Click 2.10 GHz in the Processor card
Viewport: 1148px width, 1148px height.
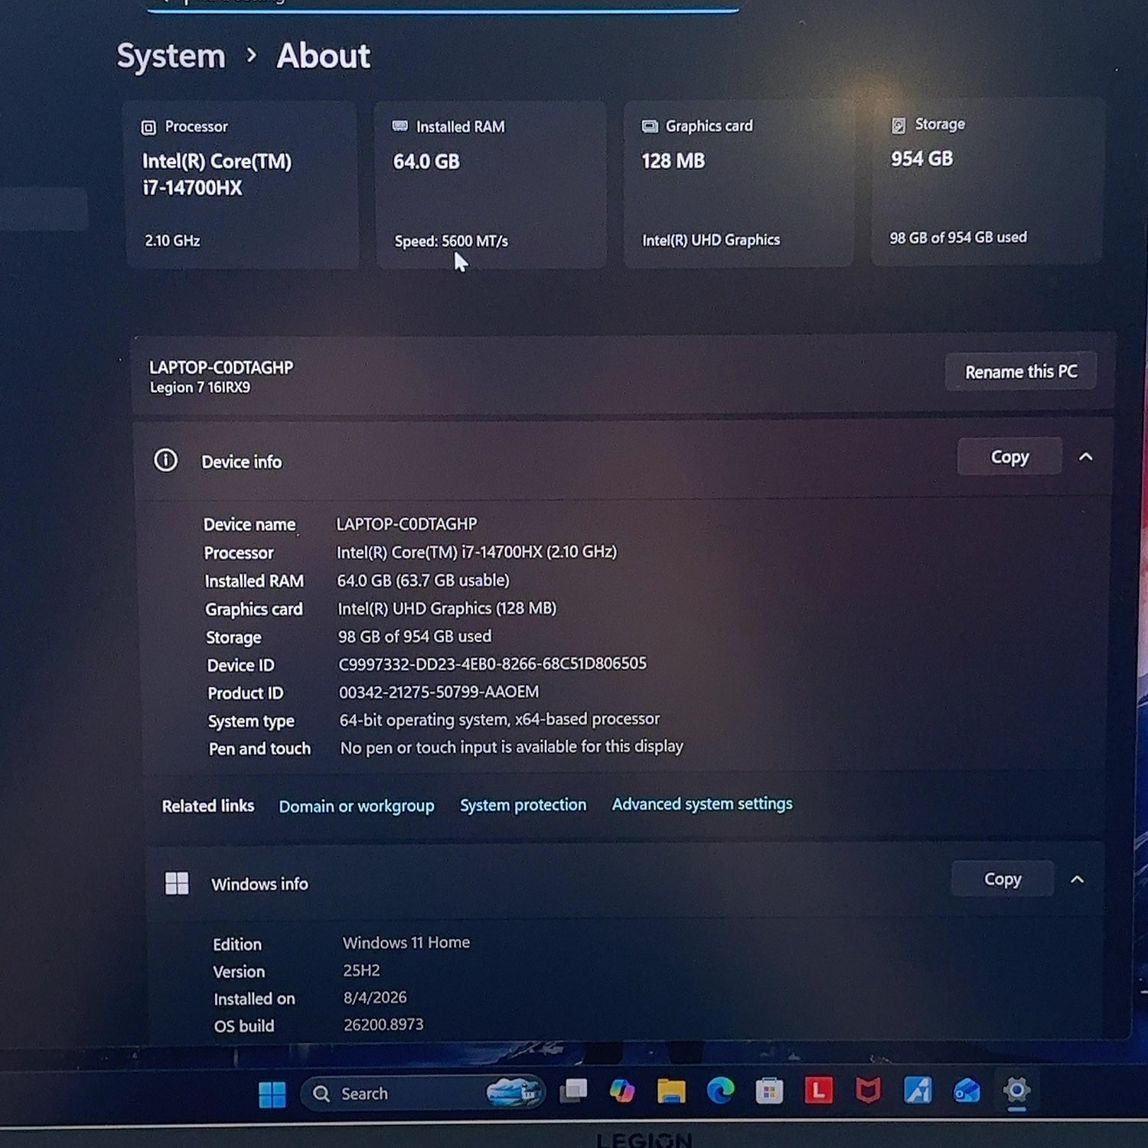pos(172,240)
